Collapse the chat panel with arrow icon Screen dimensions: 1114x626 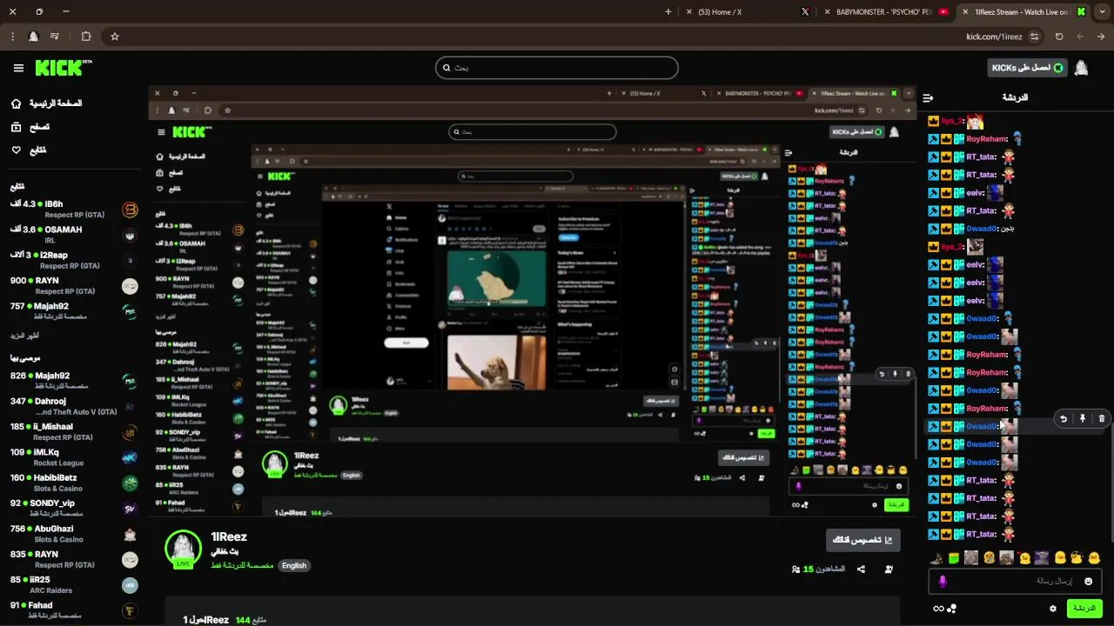pyautogui.click(x=928, y=98)
